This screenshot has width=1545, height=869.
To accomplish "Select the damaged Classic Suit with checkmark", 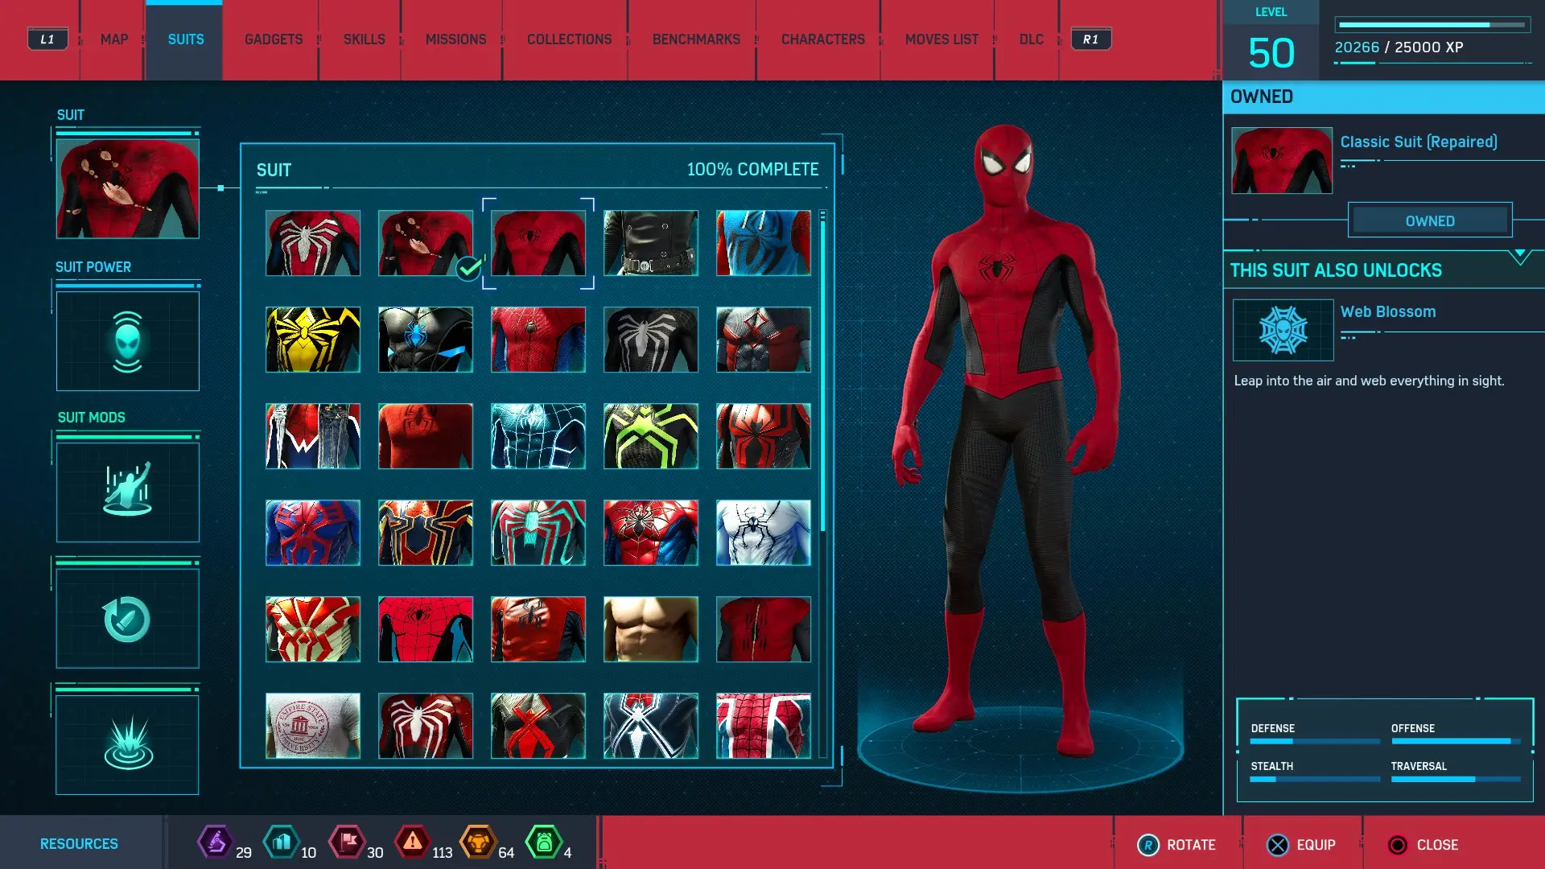I will pyautogui.click(x=426, y=243).
